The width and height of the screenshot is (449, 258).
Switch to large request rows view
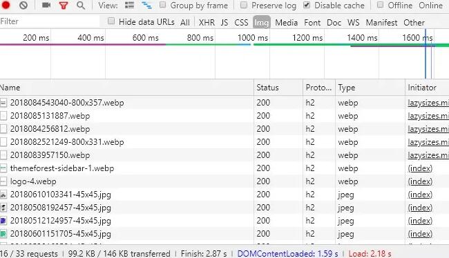(x=129, y=5)
